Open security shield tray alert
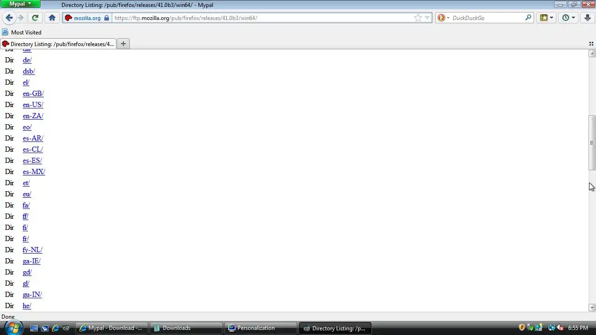The width and height of the screenshot is (596, 335). [522, 328]
